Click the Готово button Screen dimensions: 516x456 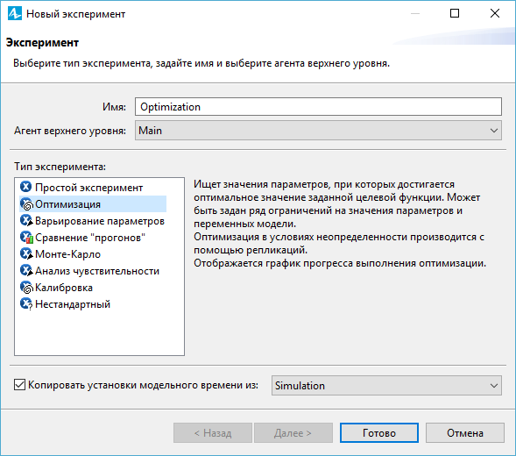pyautogui.click(x=379, y=432)
